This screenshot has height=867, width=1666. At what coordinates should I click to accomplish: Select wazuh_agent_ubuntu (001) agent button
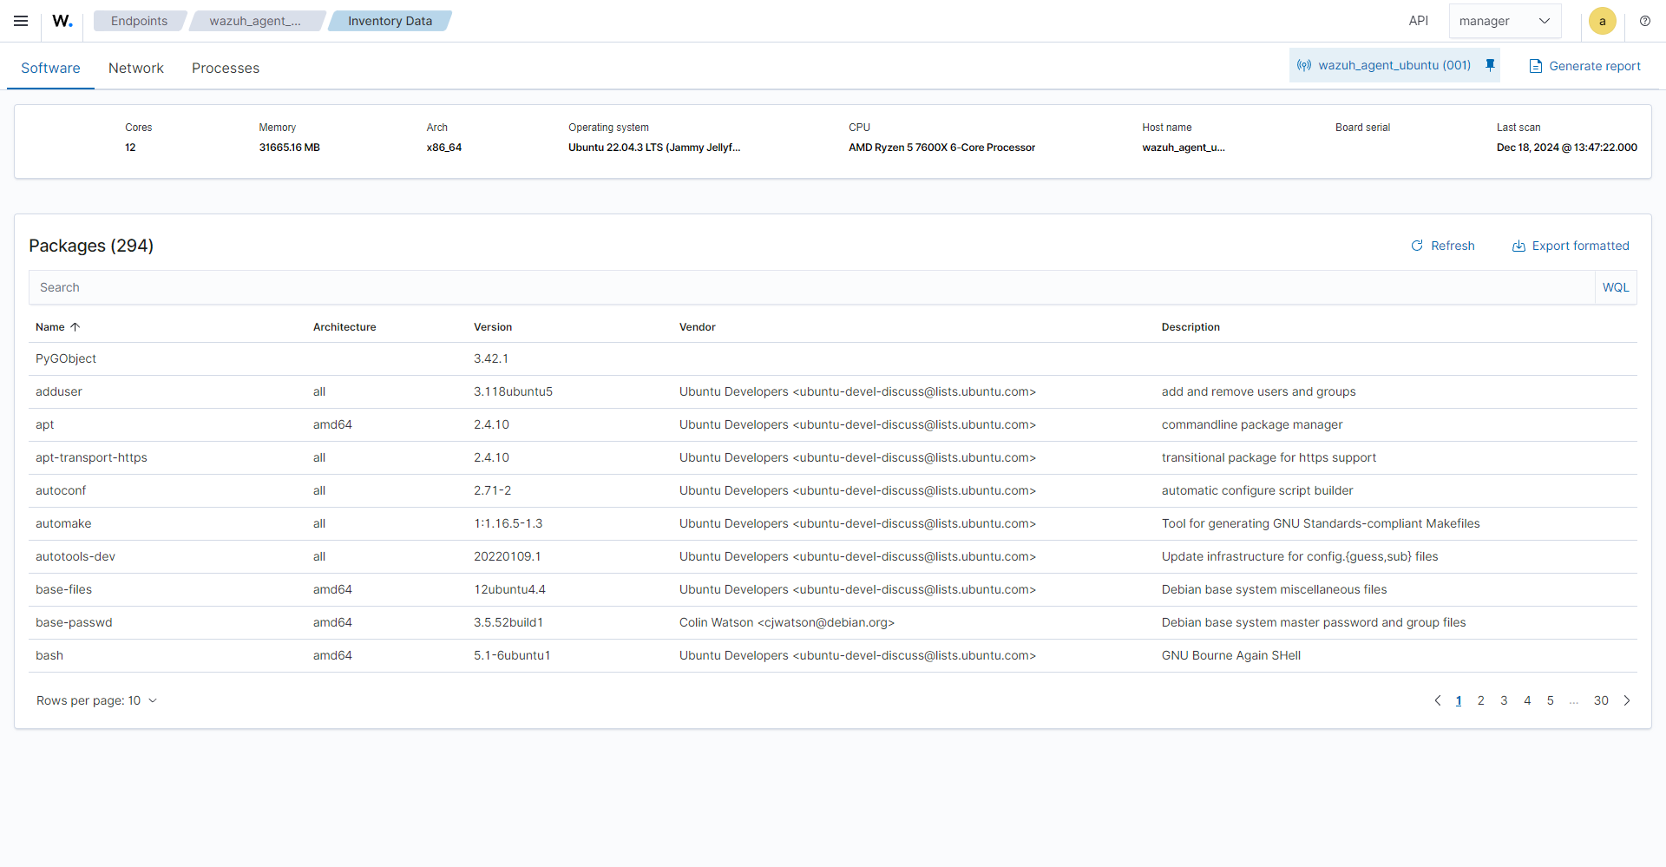pyautogui.click(x=1385, y=65)
